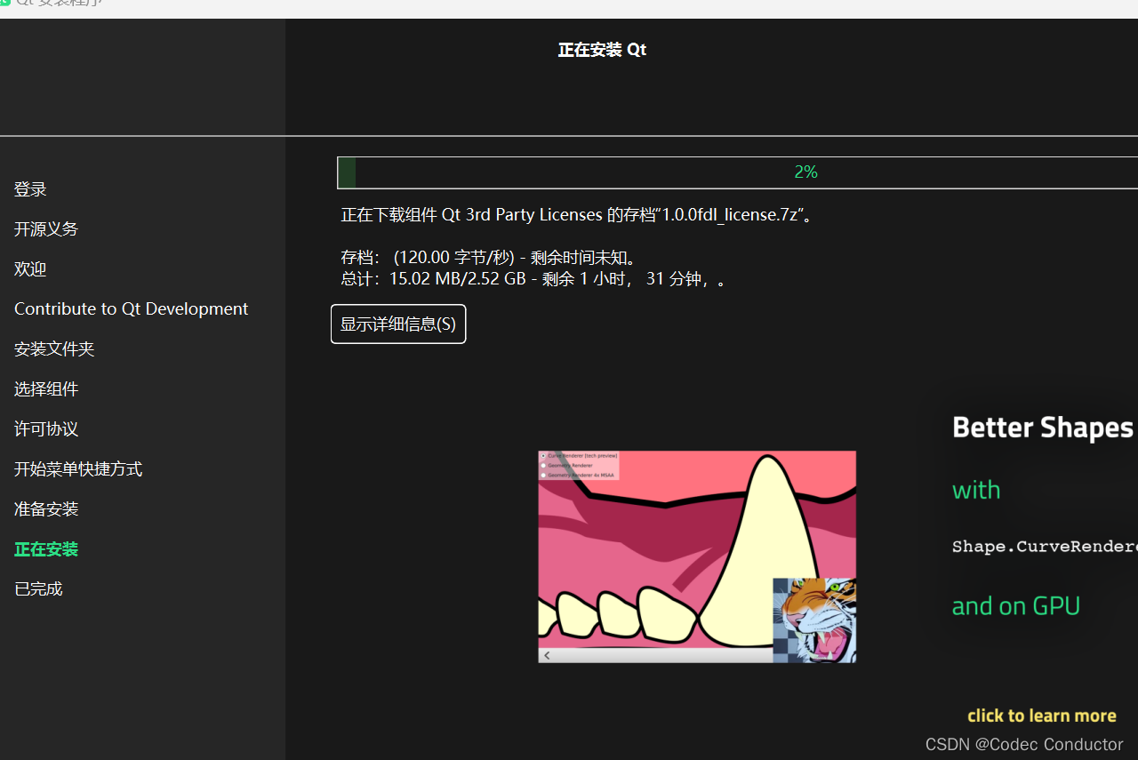The width and height of the screenshot is (1138, 760).
Task: Select the 准备安装 step
Action: [46, 509]
